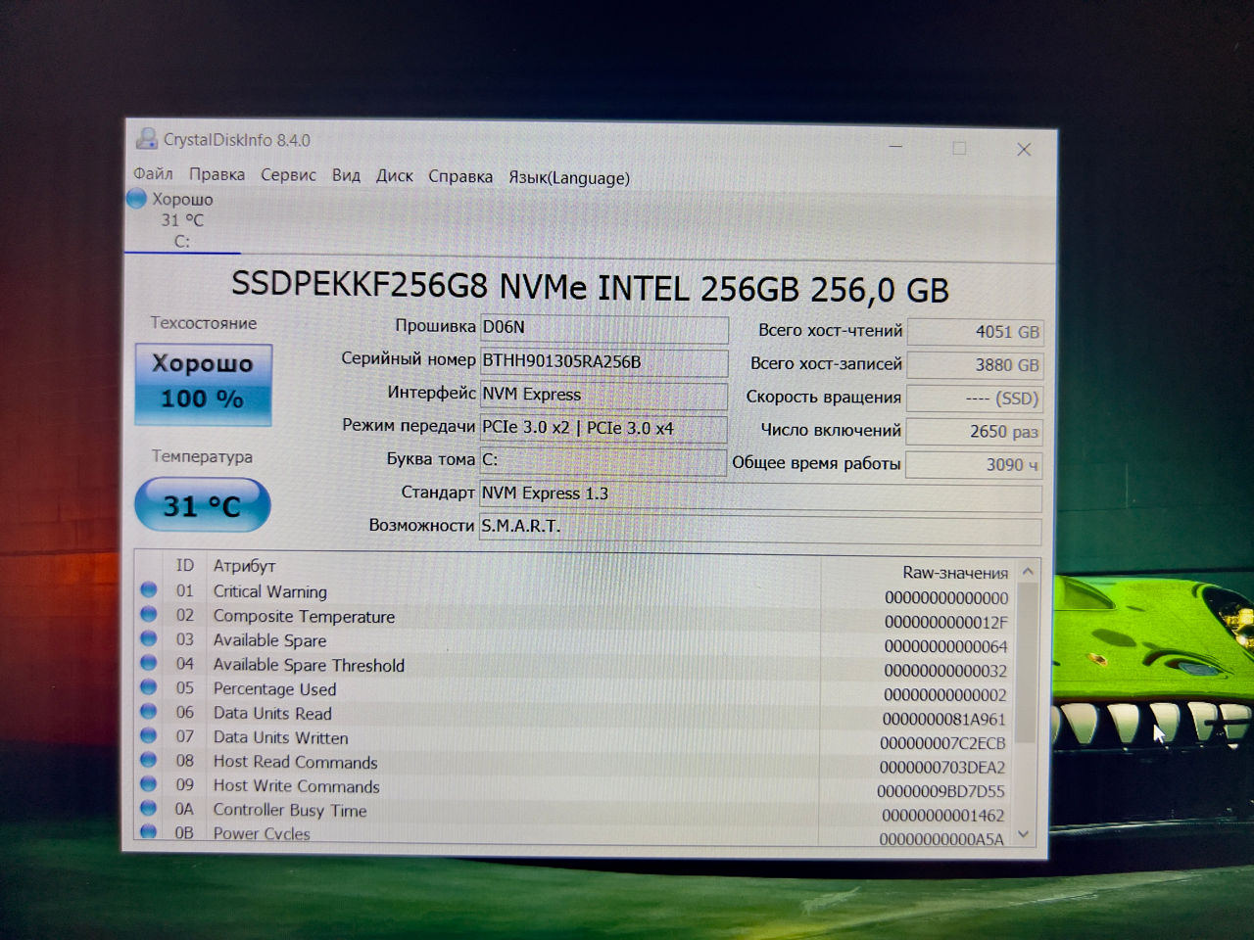The width and height of the screenshot is (1254, 940).
Task: Select the Data Units Written attribute name
Action: tap(280, 737)
